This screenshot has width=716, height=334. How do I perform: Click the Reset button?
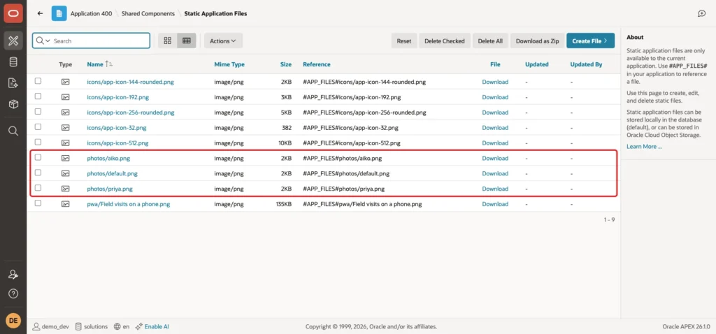pyautogui.click(x=403, y=41)
